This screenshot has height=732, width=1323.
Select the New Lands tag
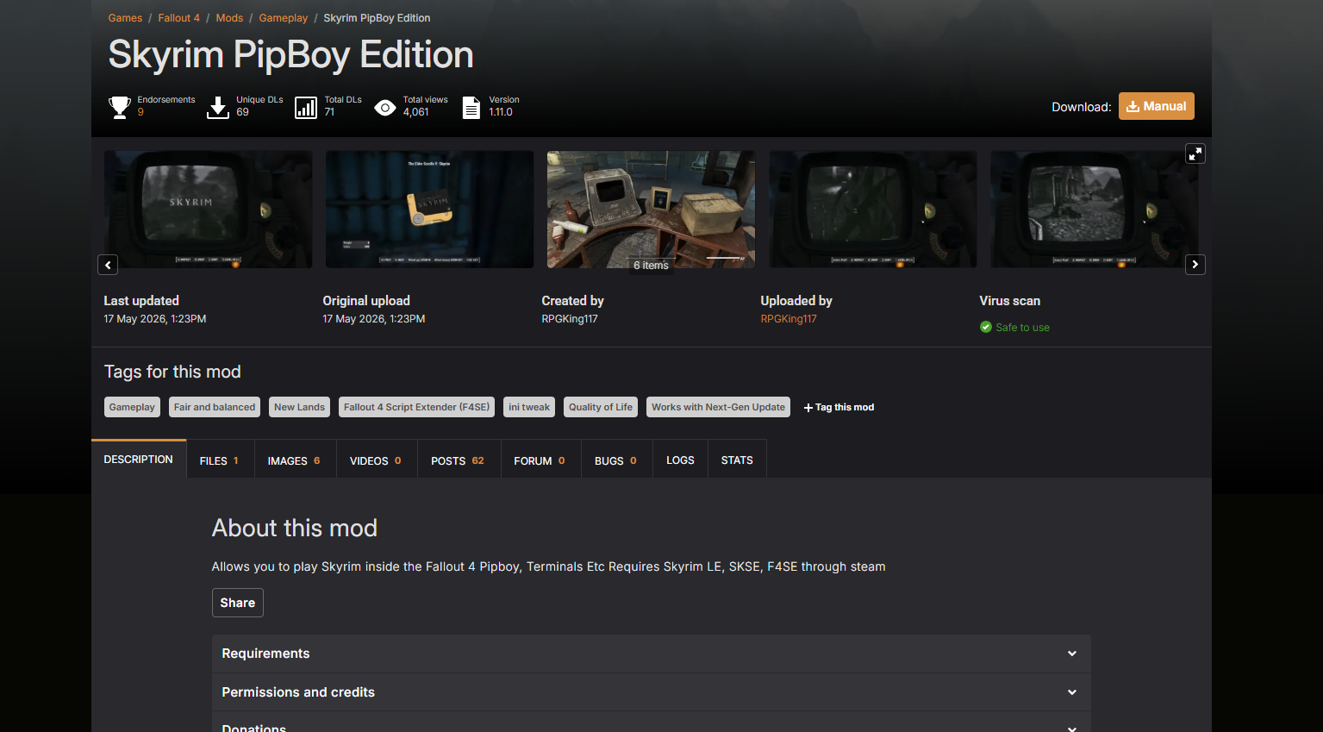coord(300,407)
